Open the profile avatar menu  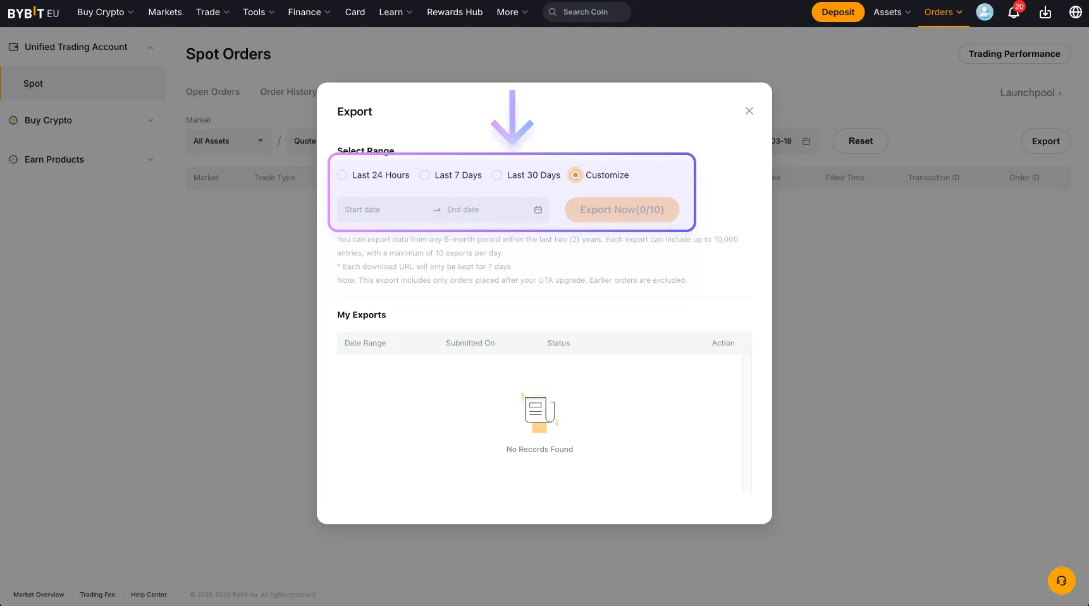pos(984,12)
